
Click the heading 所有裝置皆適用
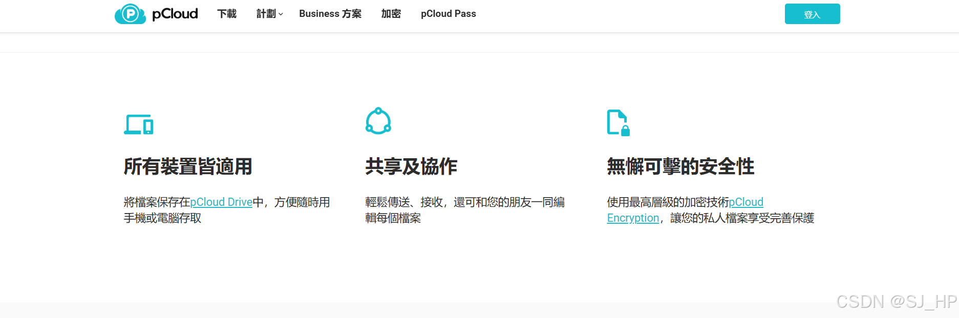188,166
